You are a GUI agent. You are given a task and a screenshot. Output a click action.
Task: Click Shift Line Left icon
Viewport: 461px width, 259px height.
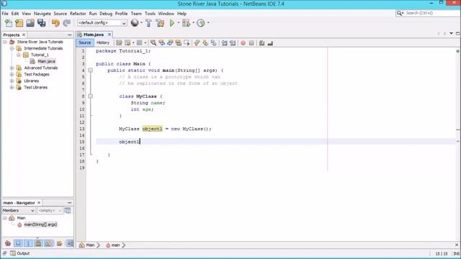coord(224,43)
